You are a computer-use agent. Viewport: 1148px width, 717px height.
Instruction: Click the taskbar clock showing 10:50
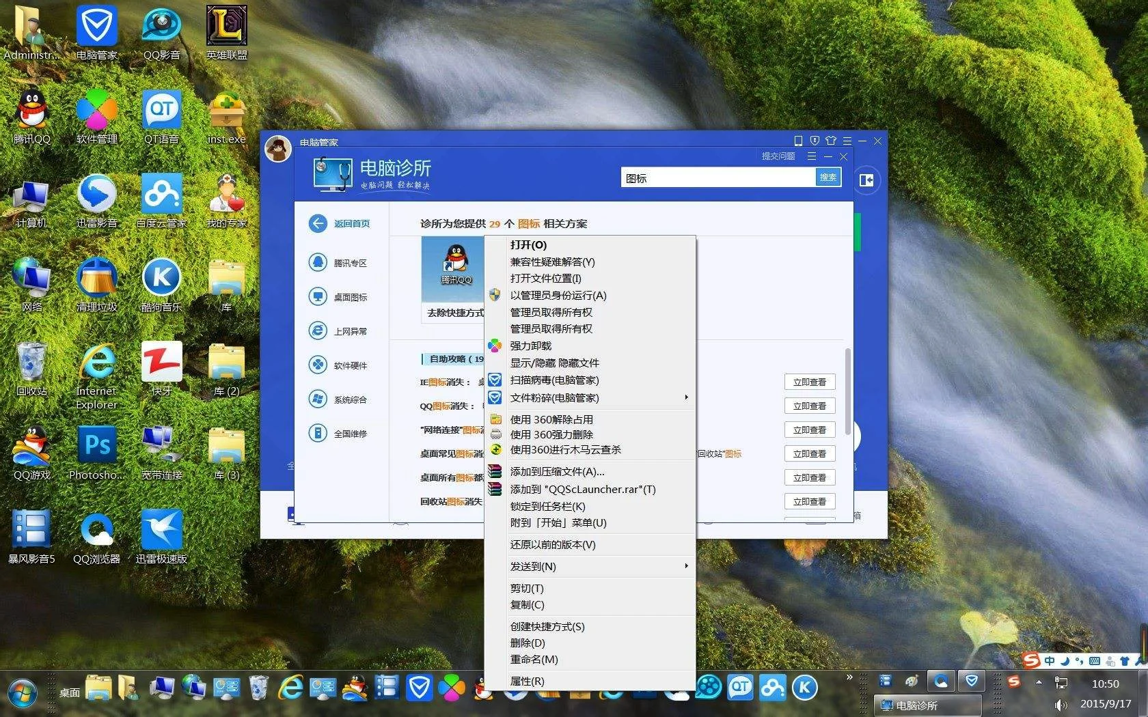tap(1105, 684)
